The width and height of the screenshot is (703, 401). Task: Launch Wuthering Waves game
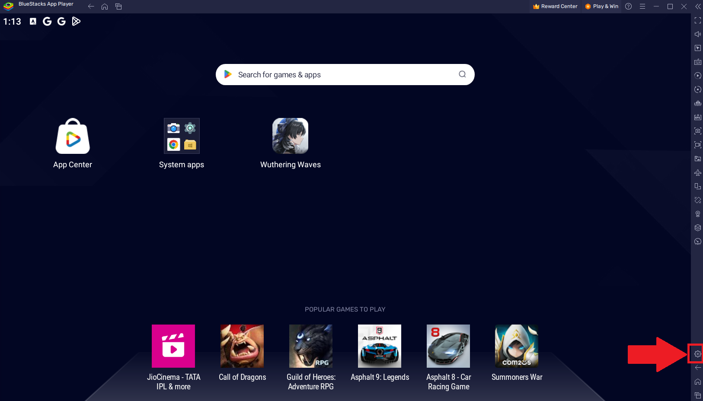[x=290, y=136]
